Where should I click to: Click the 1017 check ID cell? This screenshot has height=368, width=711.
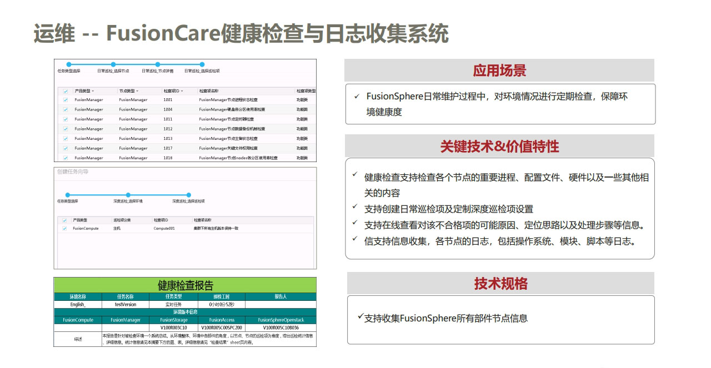click(x=168, y=148)
